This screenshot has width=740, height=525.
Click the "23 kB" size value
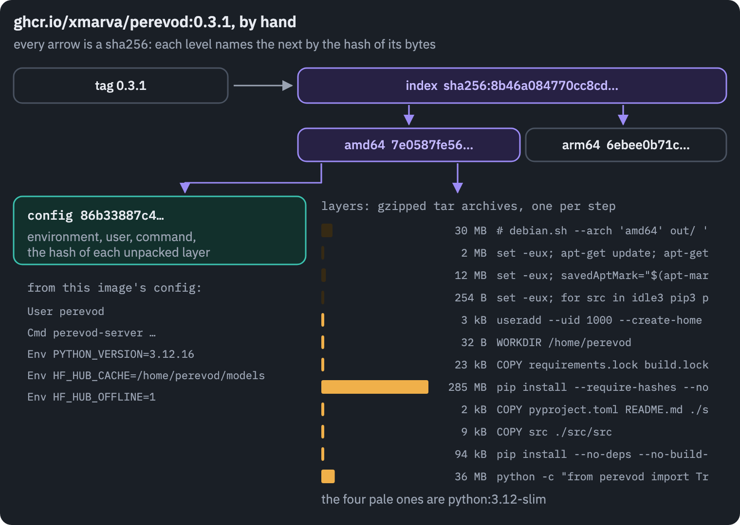(471, 365)
